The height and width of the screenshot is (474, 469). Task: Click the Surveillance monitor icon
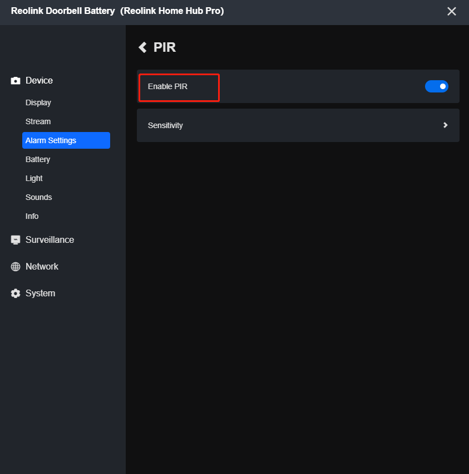click(16, 240)
